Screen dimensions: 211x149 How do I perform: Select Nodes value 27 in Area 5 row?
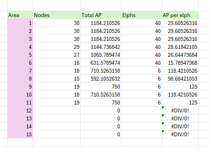pos(57,55)
